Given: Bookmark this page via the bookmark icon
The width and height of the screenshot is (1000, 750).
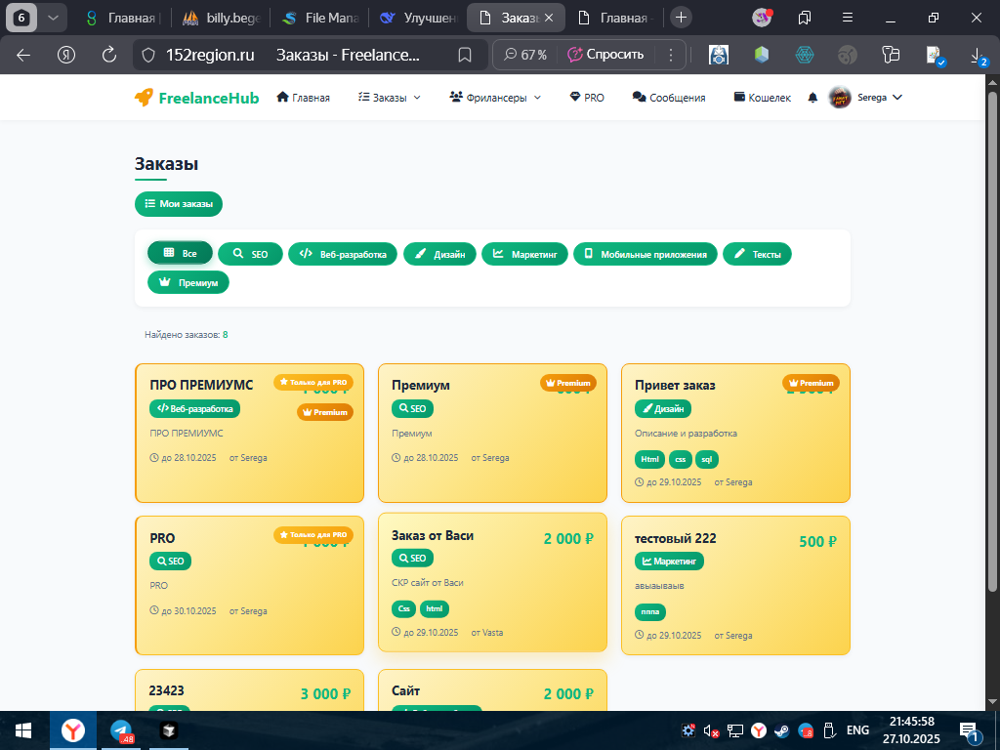Looking at the screenshot, I should tap(465, 55).
